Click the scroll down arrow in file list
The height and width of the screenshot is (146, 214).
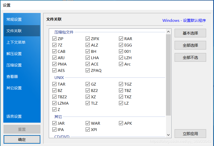tap(169, 135)
